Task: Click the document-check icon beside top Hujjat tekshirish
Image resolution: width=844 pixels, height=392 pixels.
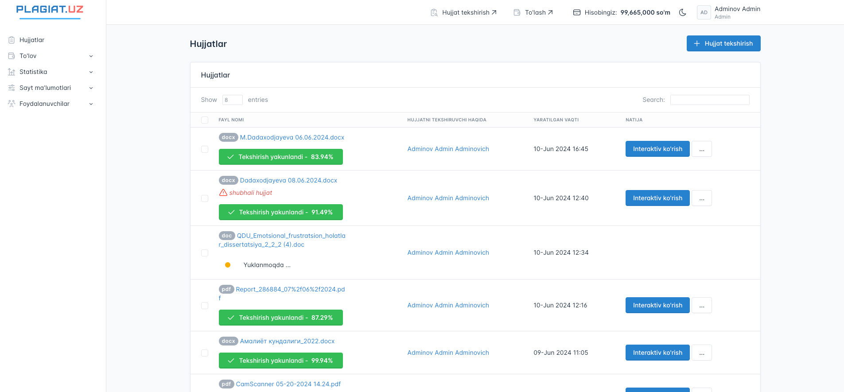Action: [x=434, y=12]
